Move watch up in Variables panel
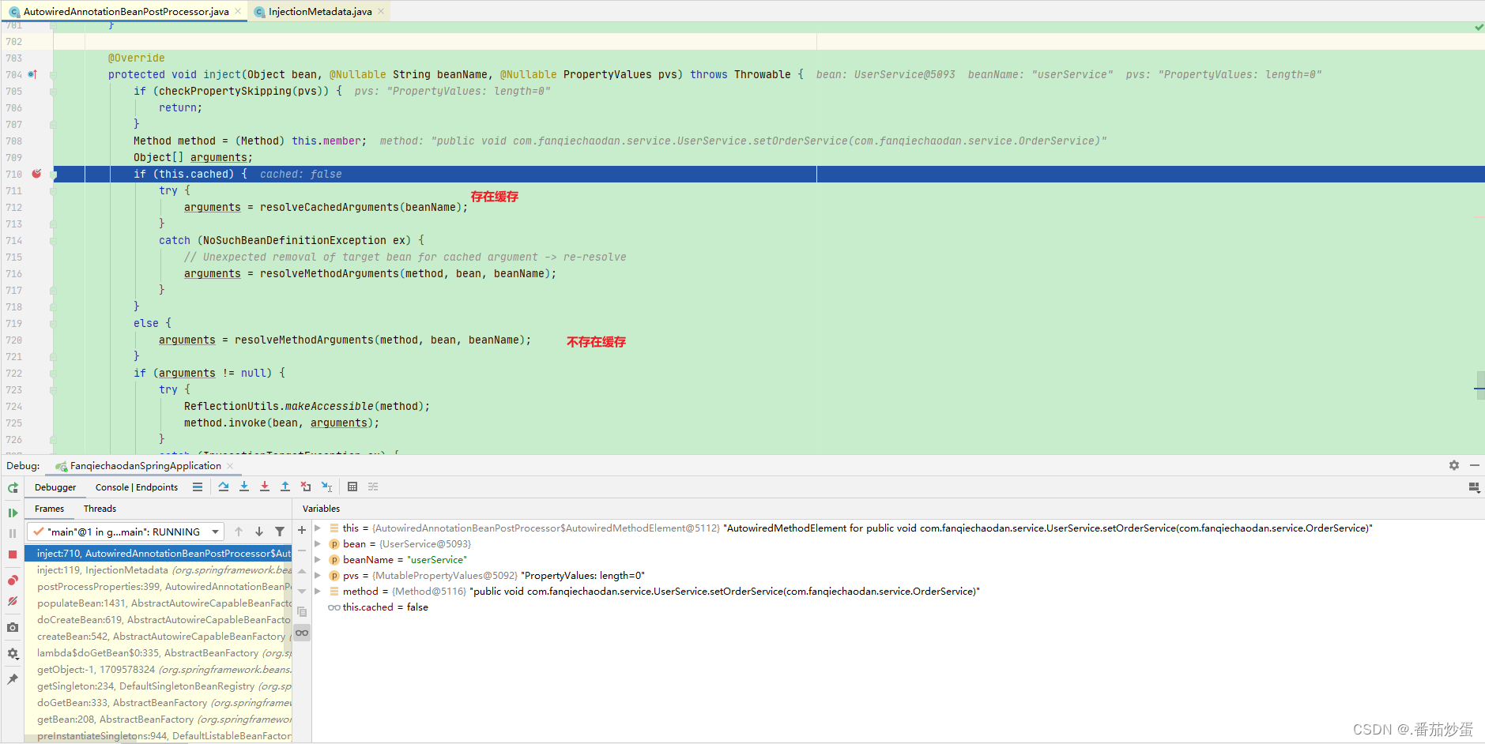 [x=302, y=571]
